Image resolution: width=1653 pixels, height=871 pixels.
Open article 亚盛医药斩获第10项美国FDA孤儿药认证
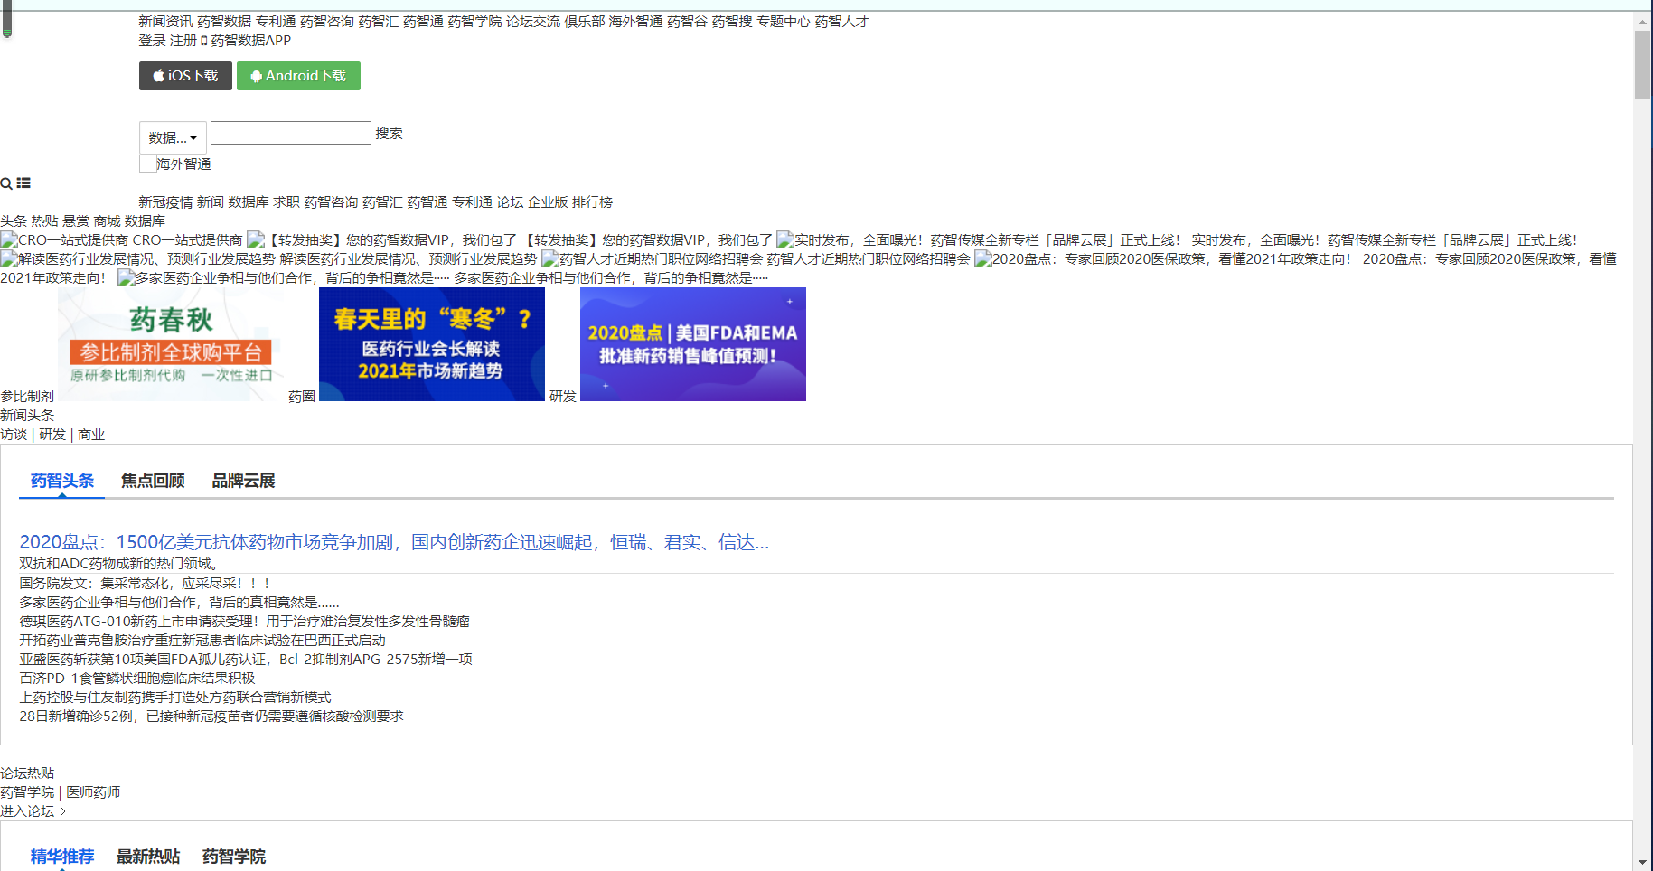246,660
